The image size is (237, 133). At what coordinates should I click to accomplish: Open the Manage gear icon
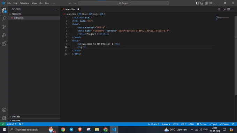(4, 118)
